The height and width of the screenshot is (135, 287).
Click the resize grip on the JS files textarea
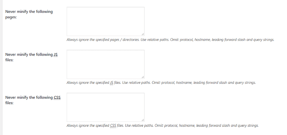coord(143,77)
